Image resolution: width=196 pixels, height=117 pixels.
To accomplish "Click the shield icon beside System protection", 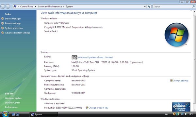I will coord(3,28).
